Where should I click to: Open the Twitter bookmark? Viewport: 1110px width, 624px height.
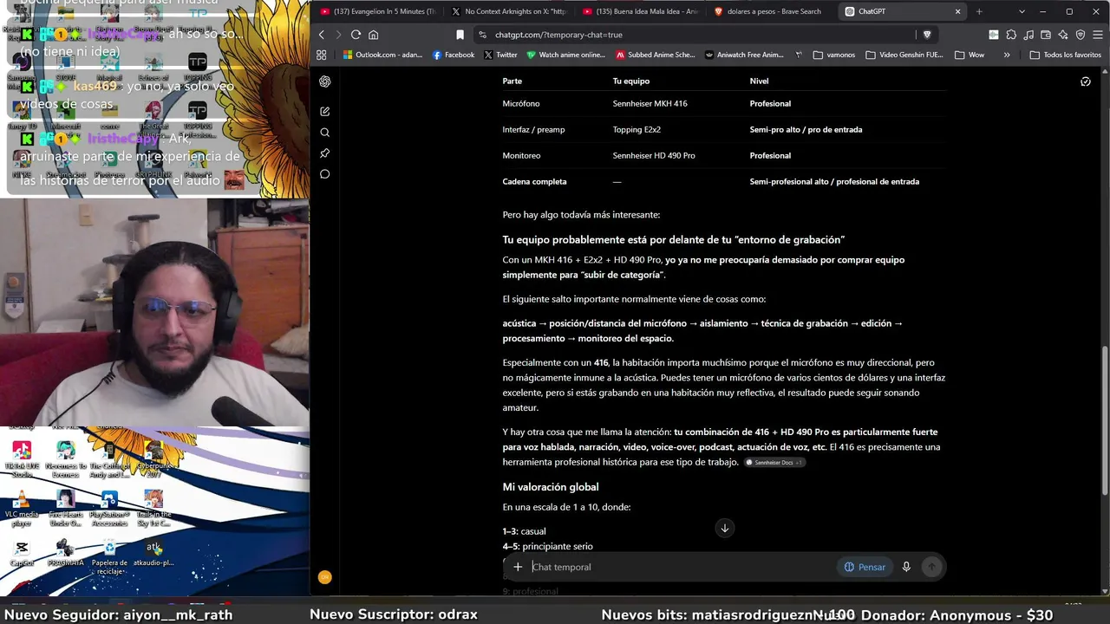tap(500, 55)
